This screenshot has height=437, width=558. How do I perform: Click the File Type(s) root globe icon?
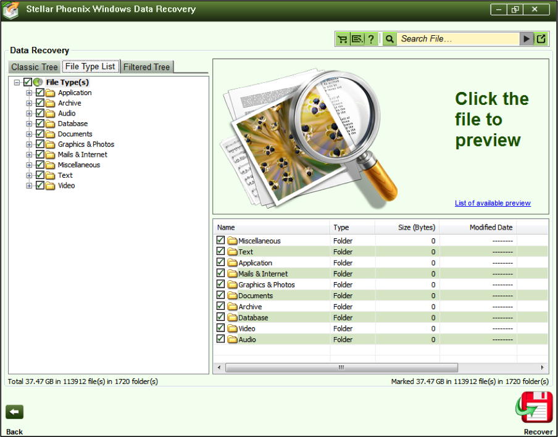pyautogui.click(x=38, y=82)
